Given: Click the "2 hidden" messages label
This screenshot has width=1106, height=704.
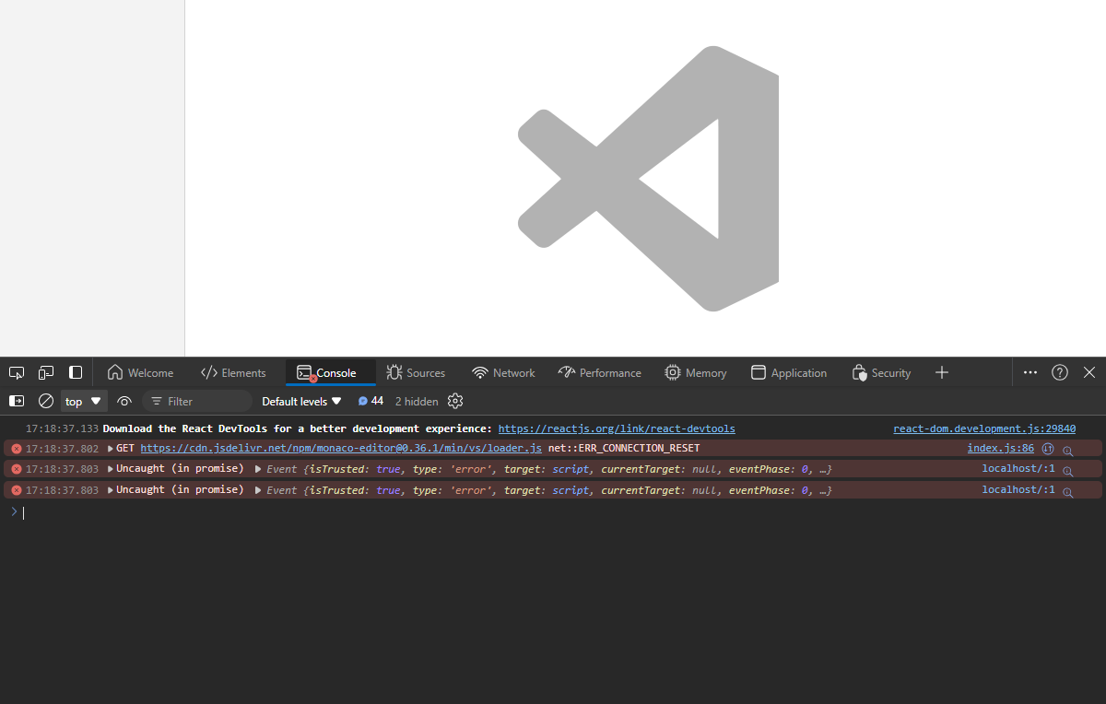Looking at the screenshot, I should pos(417,401).
